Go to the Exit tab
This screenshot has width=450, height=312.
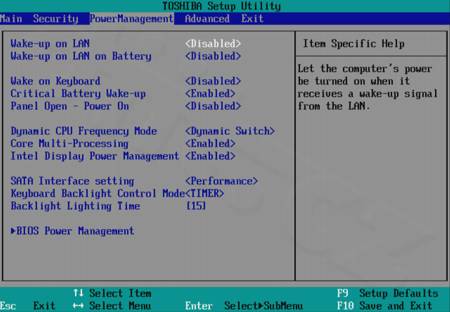tap(252, 19)
